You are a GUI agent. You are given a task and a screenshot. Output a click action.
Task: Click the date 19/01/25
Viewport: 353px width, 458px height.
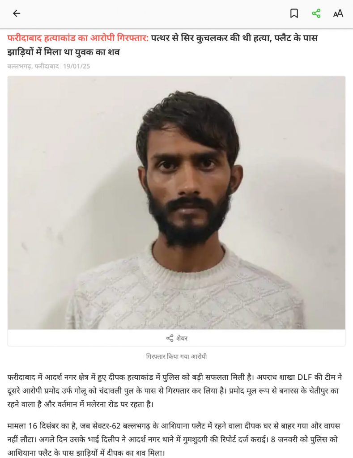tap(77, 66)
